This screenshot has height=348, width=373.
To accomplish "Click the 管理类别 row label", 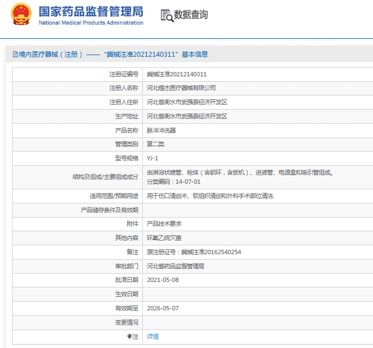I will click(127, 144).
